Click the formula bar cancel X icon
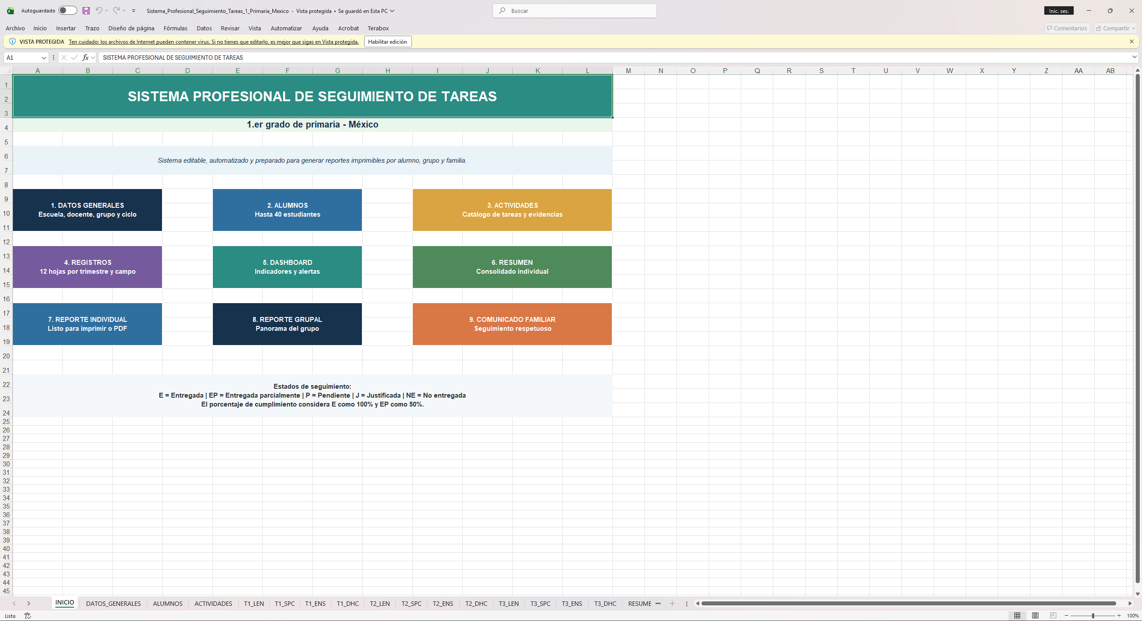 tap(64, 58)
